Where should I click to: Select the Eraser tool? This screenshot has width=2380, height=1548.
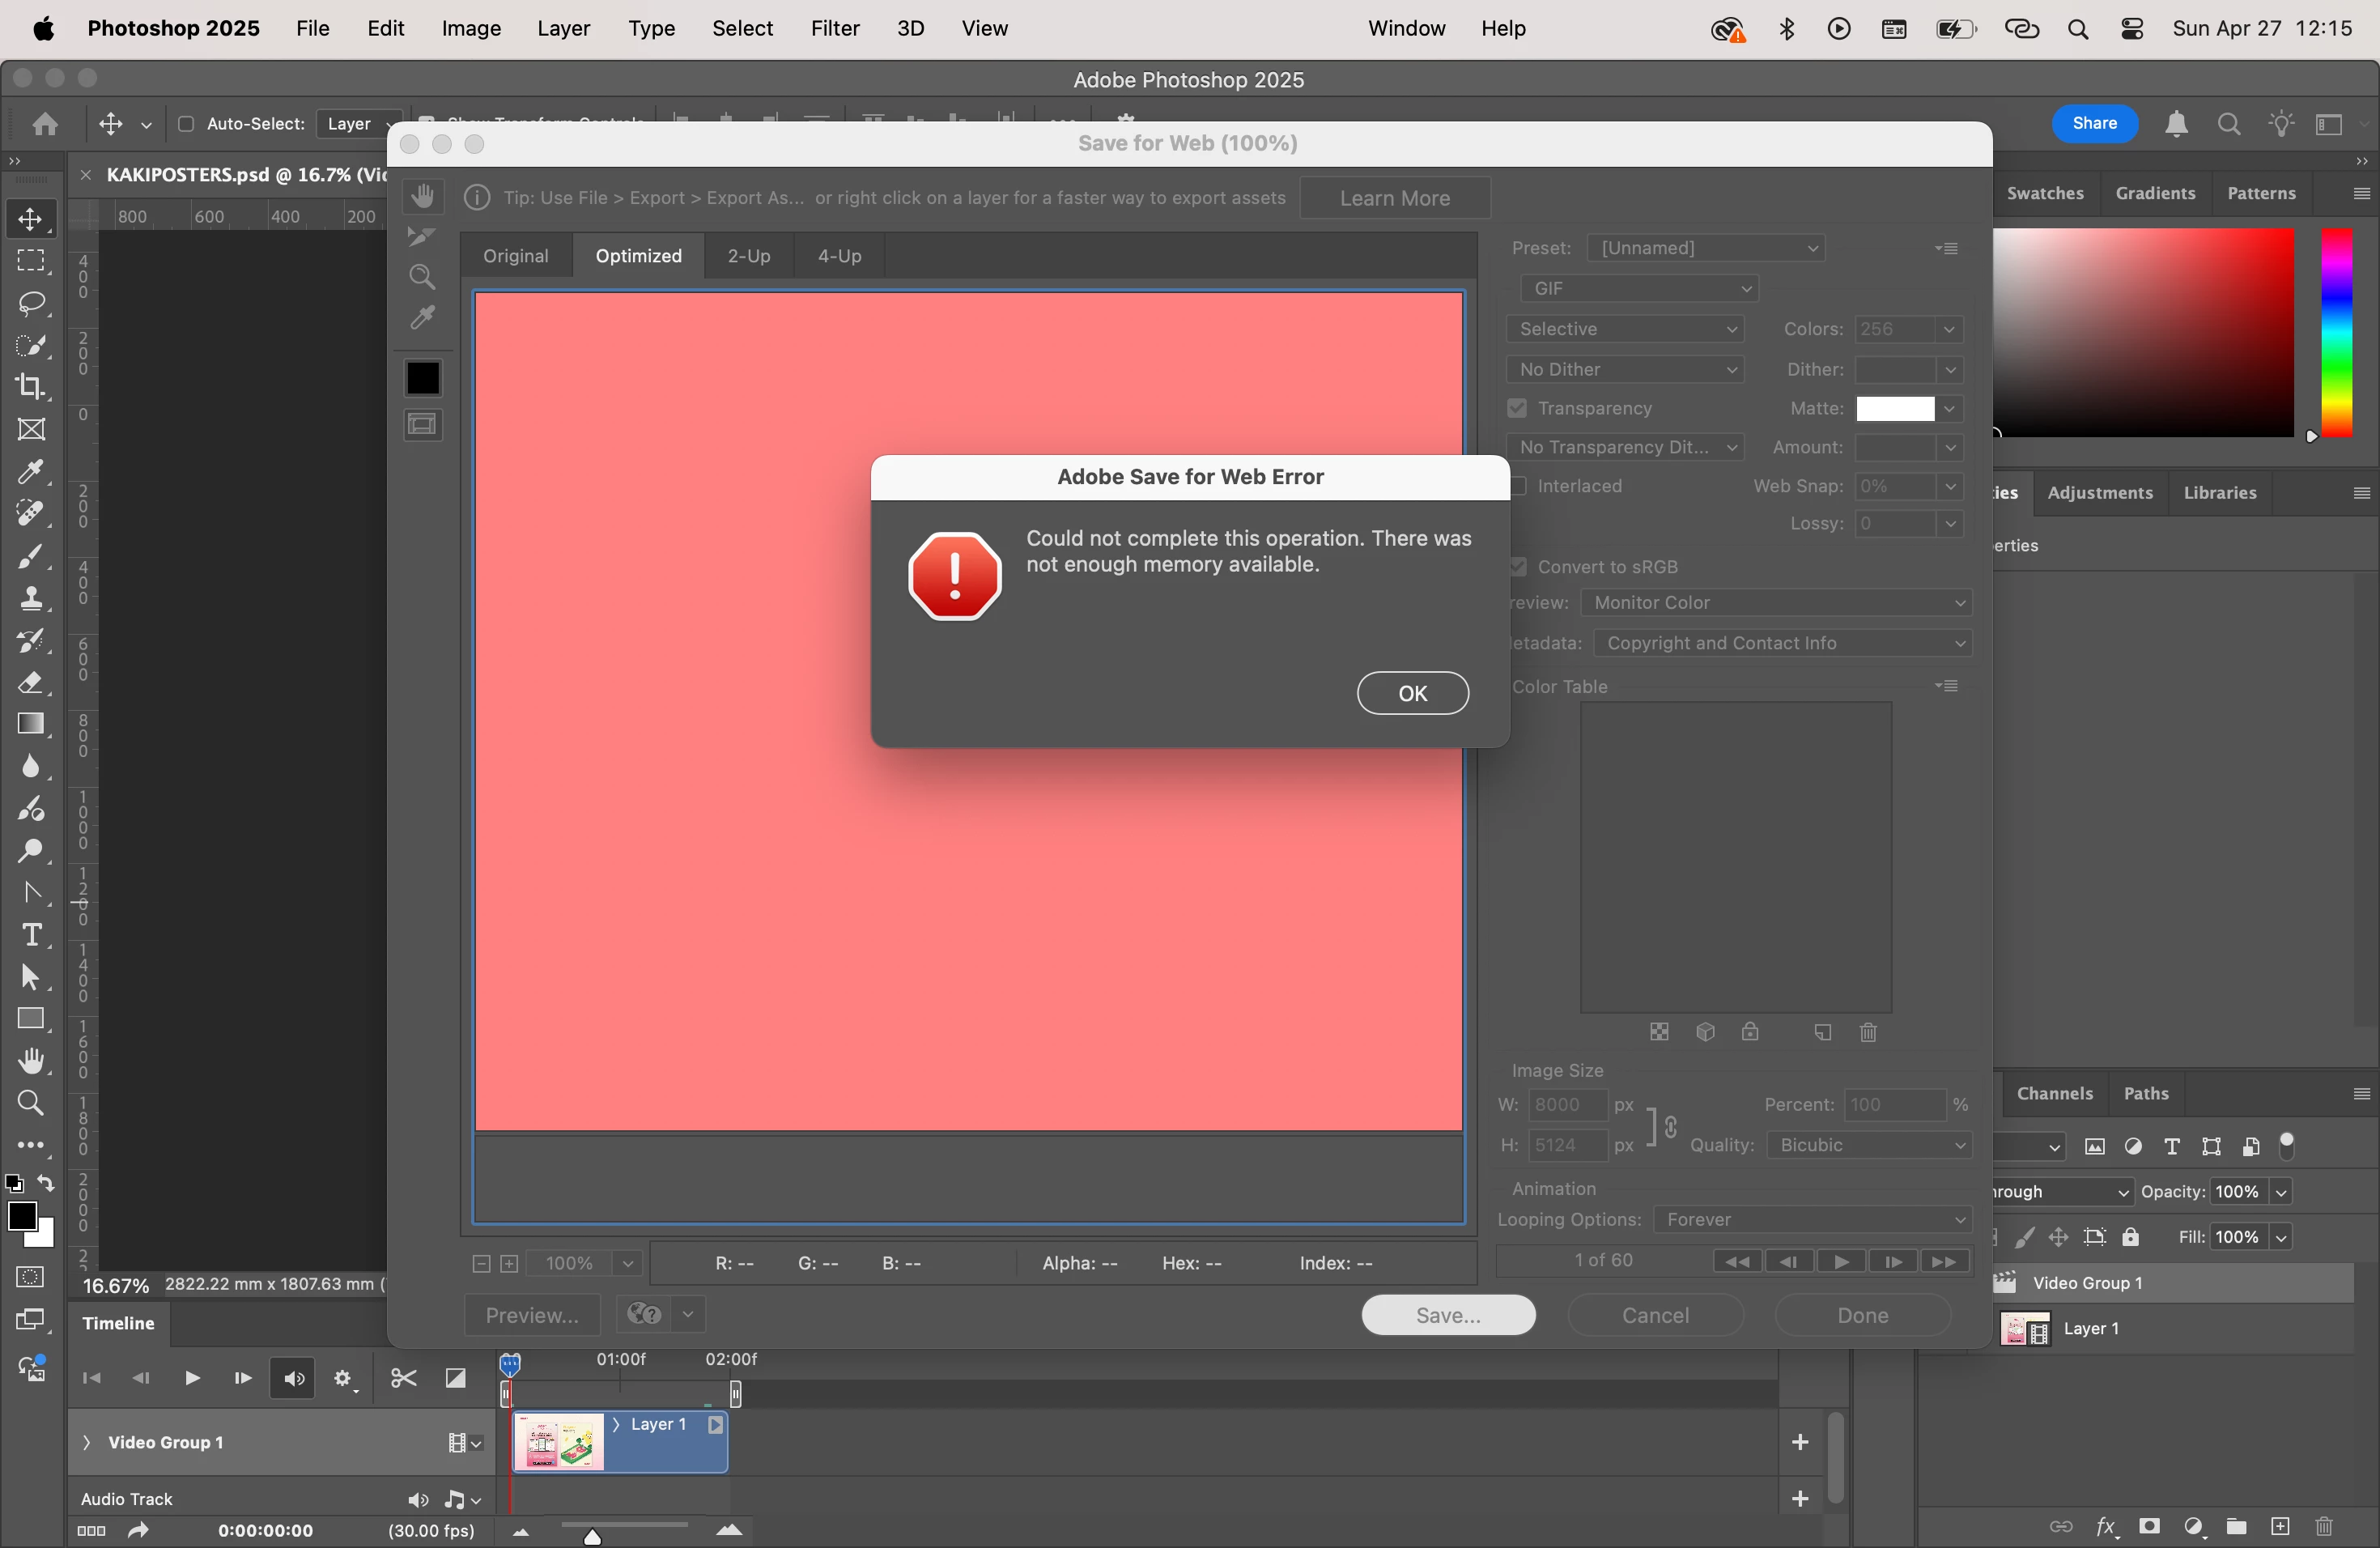pos(30,683)
